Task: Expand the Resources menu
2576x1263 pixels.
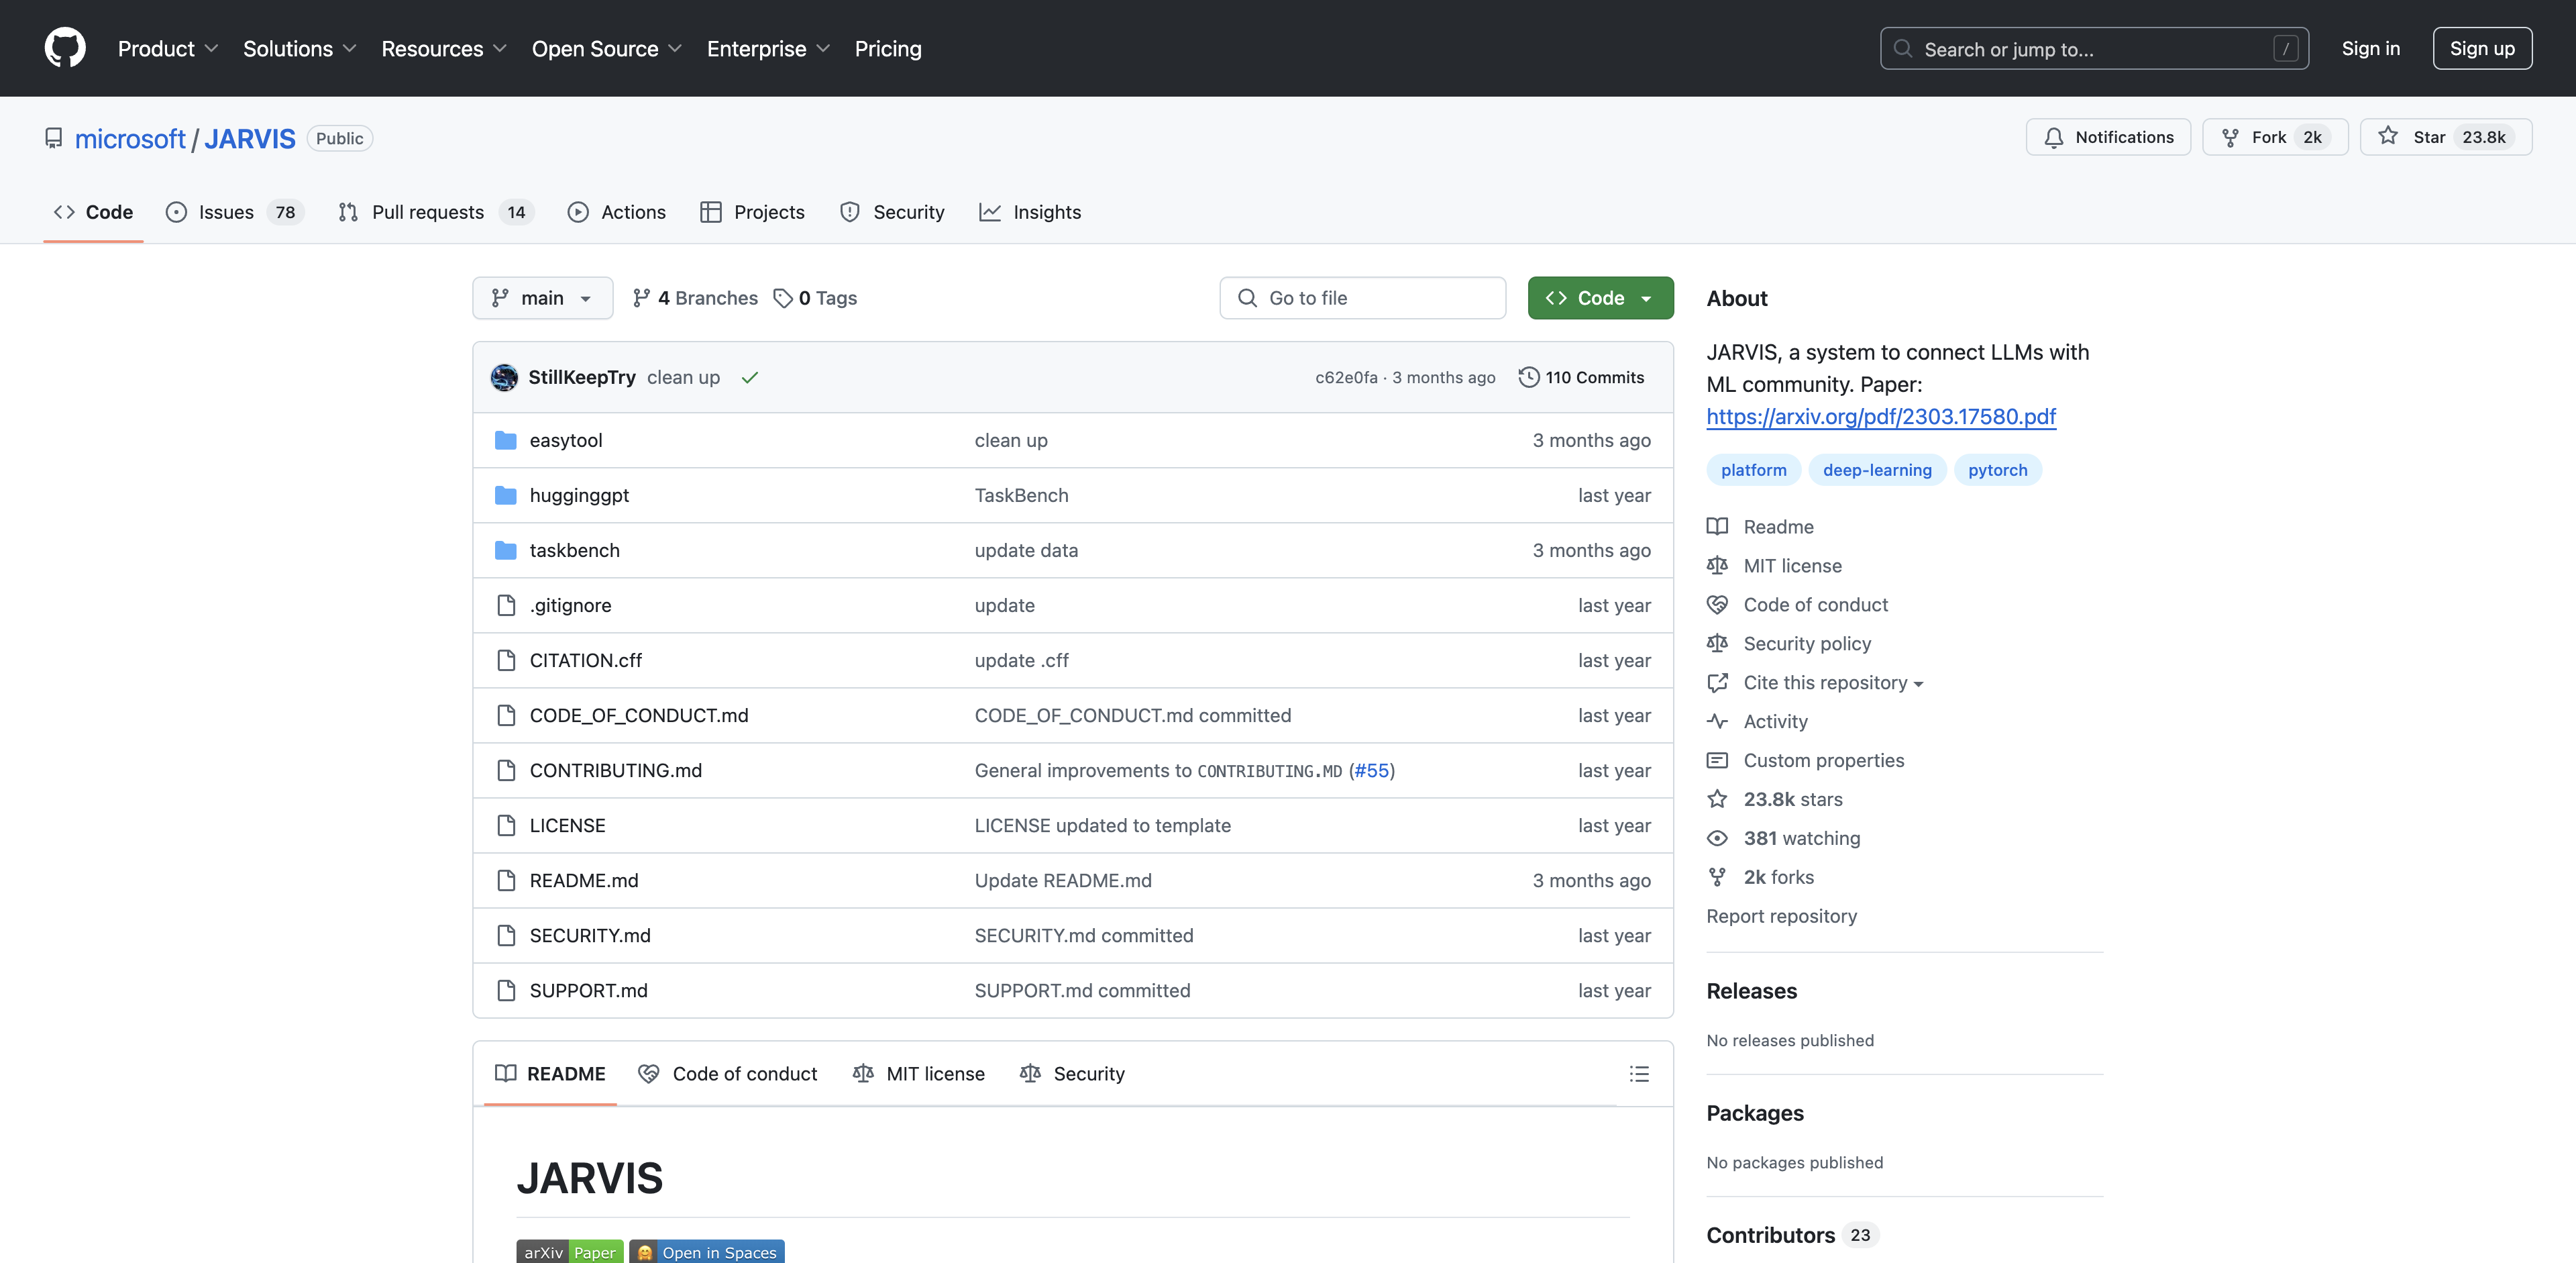Action: tap(444, 48)
